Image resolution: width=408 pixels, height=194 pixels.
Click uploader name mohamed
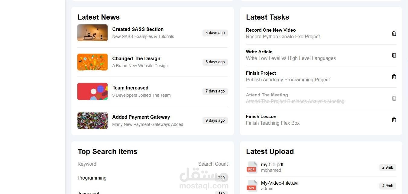click(271, 170)
